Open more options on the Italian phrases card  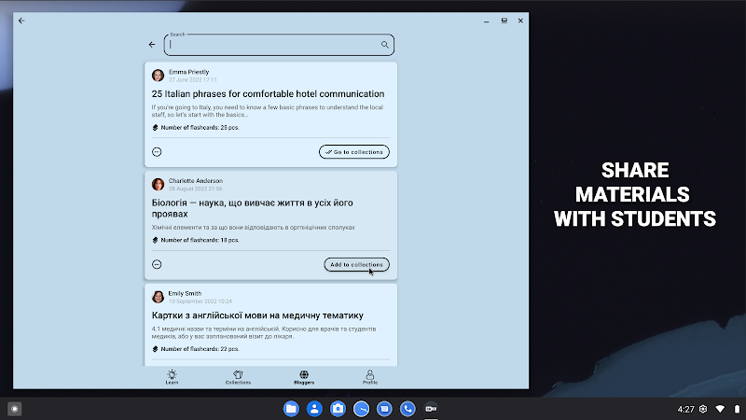157,152
